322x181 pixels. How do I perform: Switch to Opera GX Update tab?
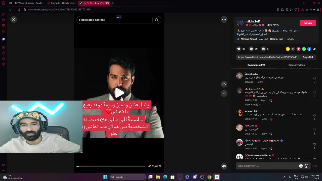(61, 3)
